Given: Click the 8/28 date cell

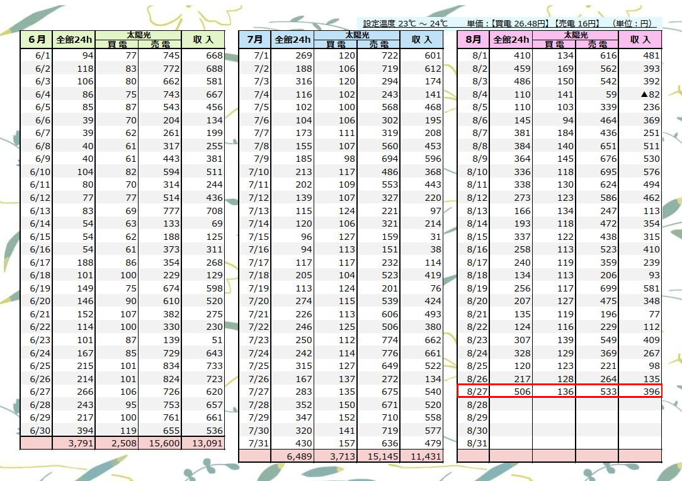Looking at the screenshot, I should click(473, 405).
